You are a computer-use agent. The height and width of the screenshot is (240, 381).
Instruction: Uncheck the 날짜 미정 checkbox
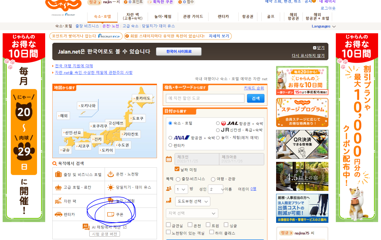[x=177, y=169]
